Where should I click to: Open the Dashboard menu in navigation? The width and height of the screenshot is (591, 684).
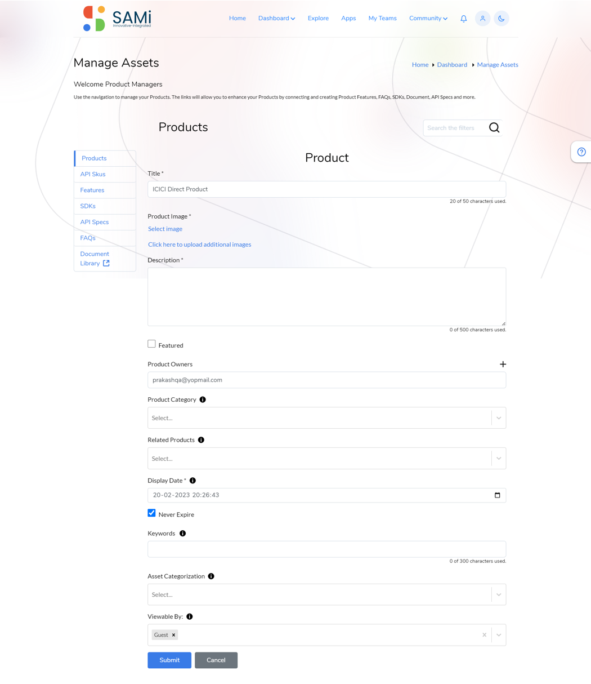point(276,19)
